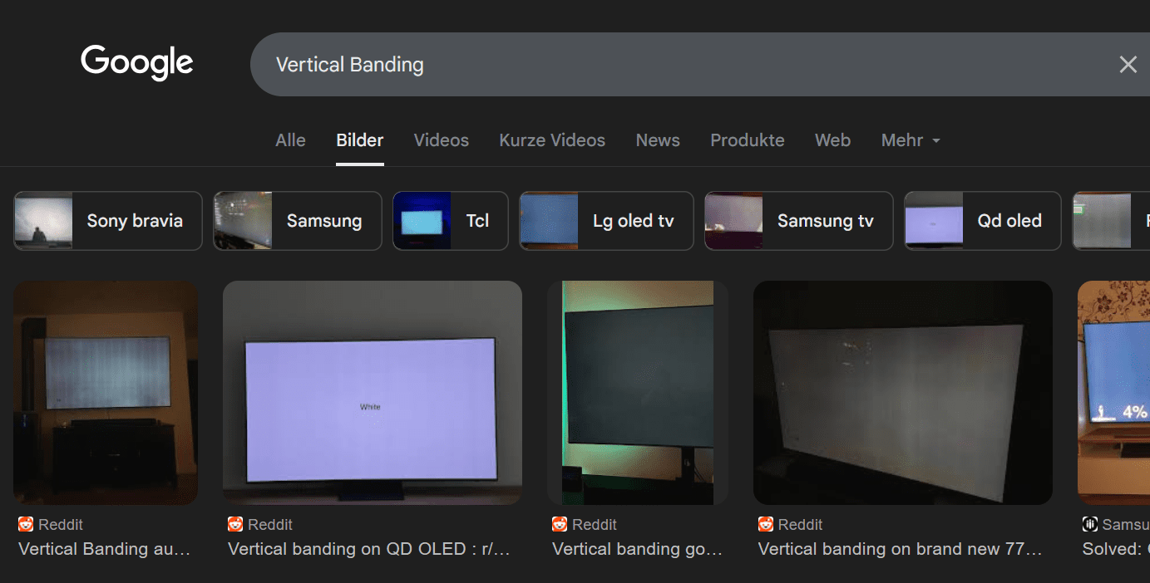Open the Produkte tab
Viewport: 1150px width, 583px height.
point(748,140)
